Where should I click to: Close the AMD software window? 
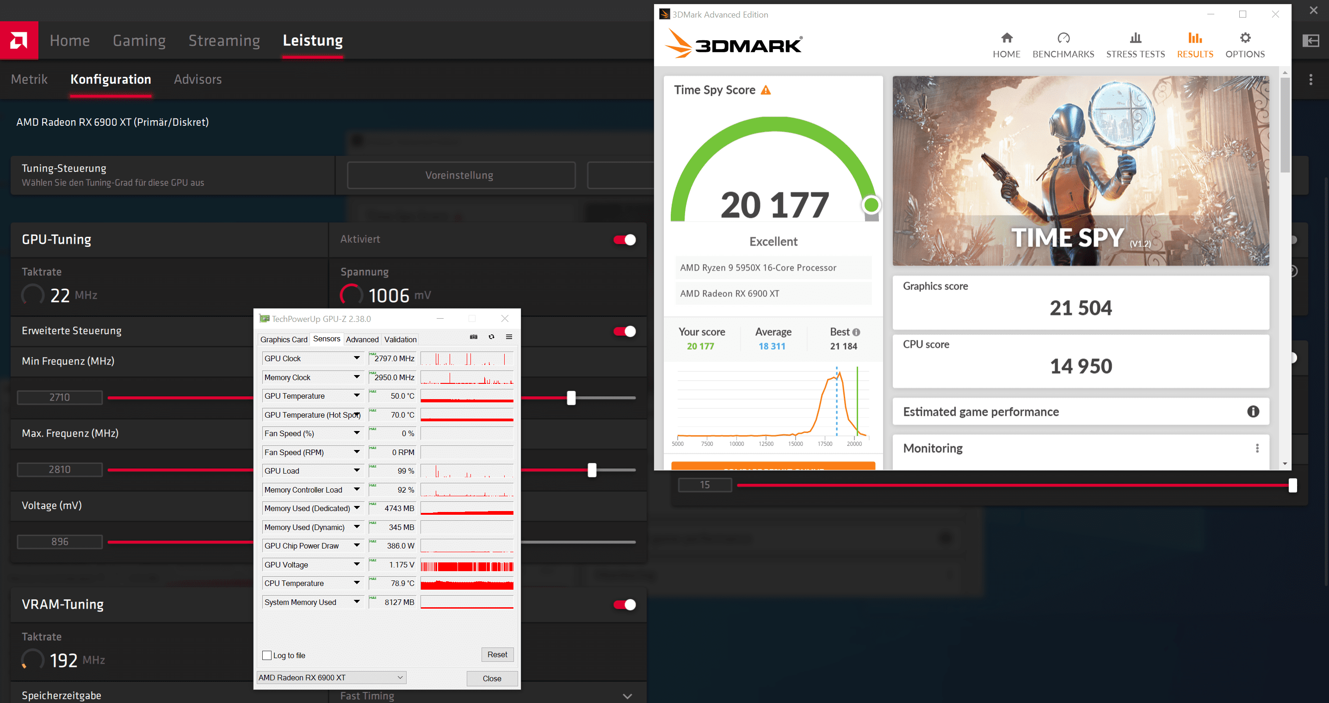pyautogui.click(x=1314, y=10)
